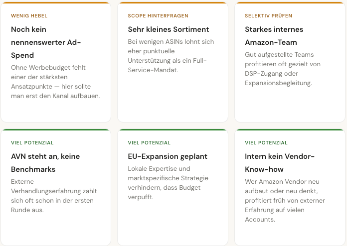Open 'Intern kein Vendor-Know-how' card heading
The width and height of the screenshot is (347, 246).
coord(279,163)
